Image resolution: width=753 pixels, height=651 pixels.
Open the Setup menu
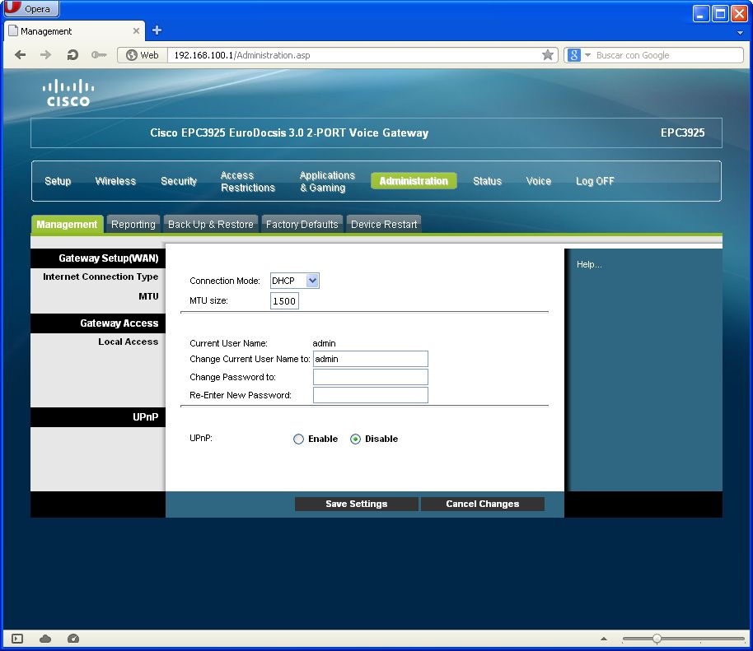point(58,181)
